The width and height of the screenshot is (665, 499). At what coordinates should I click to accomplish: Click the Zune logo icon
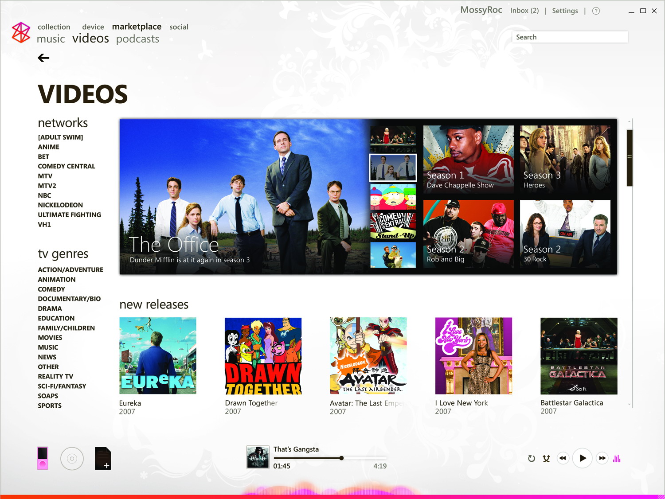21,32
